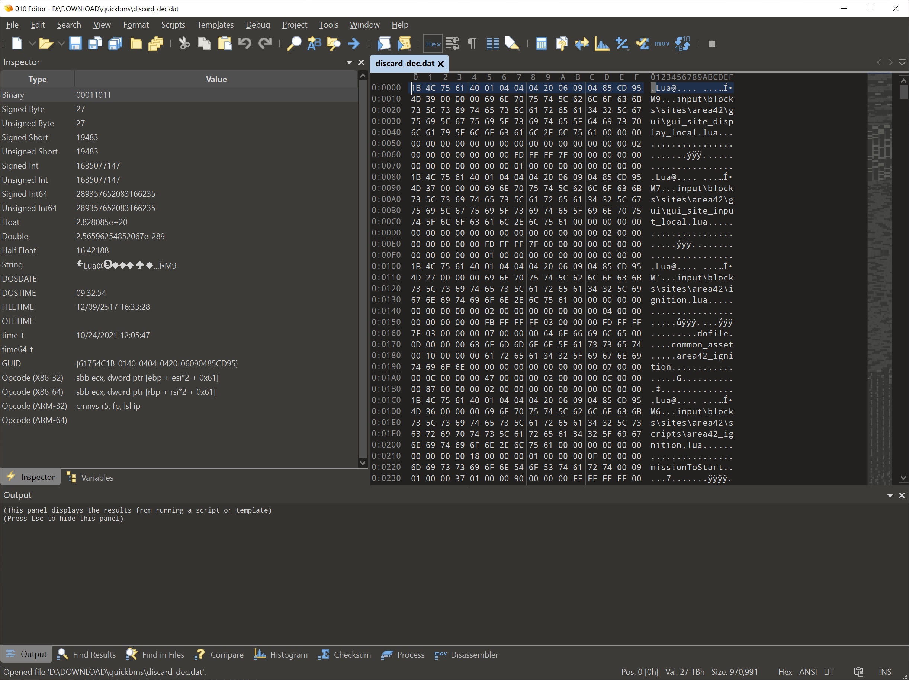The image size is (909, 680).
Task: Click the Save file icon
Action: click(75, 44)
